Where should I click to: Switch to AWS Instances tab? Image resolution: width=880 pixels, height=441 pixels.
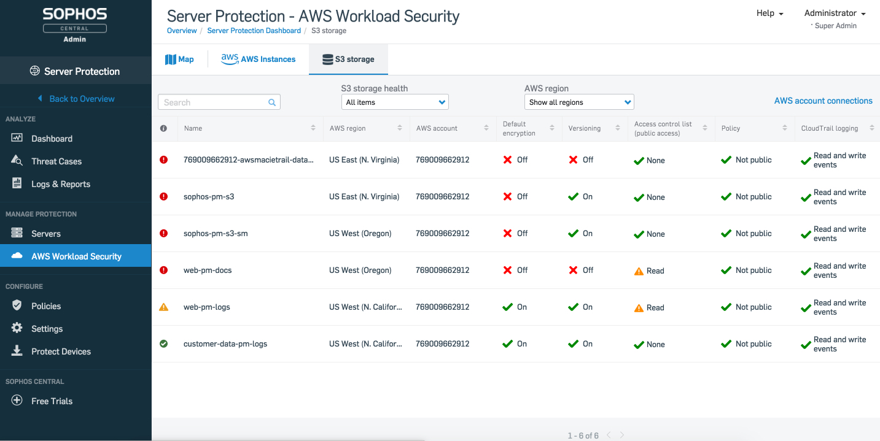[258, 59]
